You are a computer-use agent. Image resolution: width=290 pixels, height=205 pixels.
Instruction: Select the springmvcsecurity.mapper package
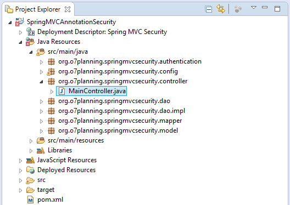(120, 121)
